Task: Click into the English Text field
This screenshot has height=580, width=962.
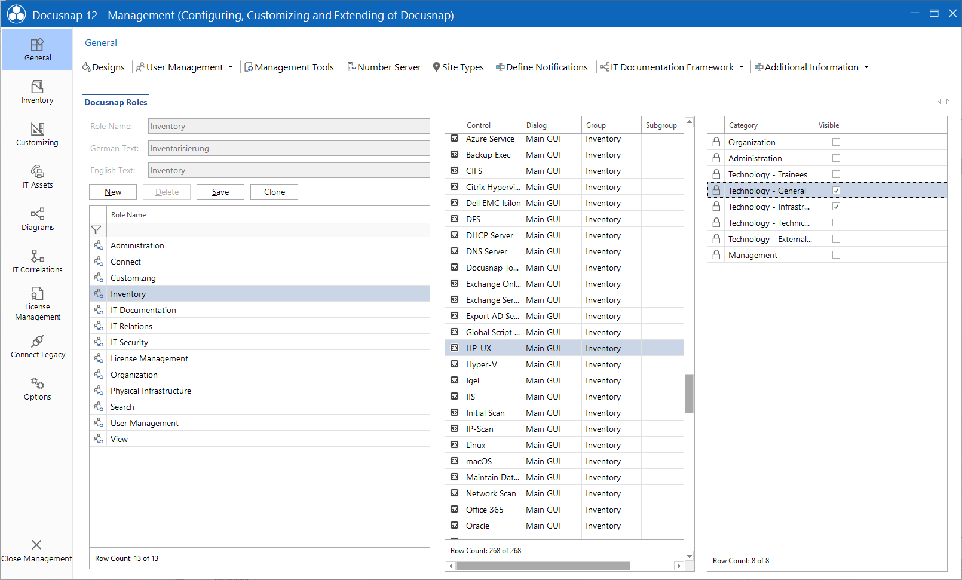Action: pyautogui.click(x=289, y=170)
